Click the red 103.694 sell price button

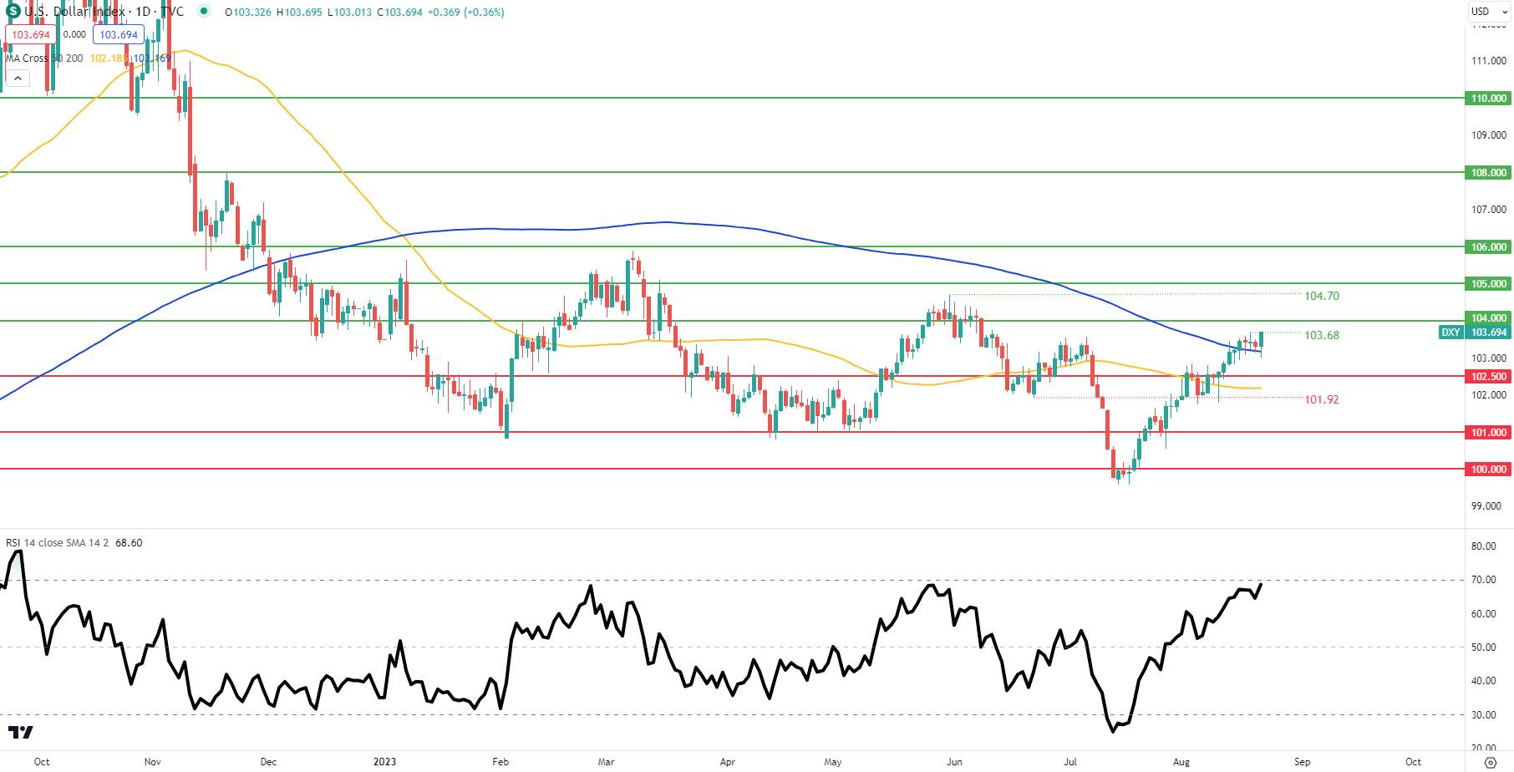[x=31, y=35]
